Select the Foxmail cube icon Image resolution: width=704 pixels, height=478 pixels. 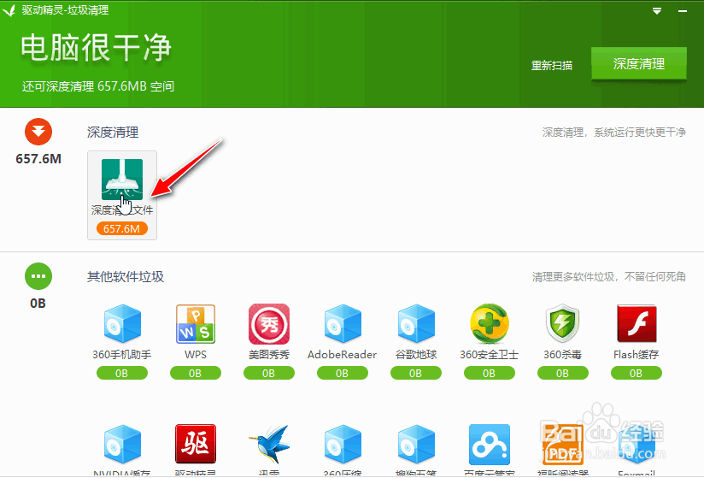point(637,445)
